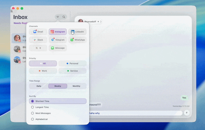Toggle the Slack channel filter

tap(38, 40)
